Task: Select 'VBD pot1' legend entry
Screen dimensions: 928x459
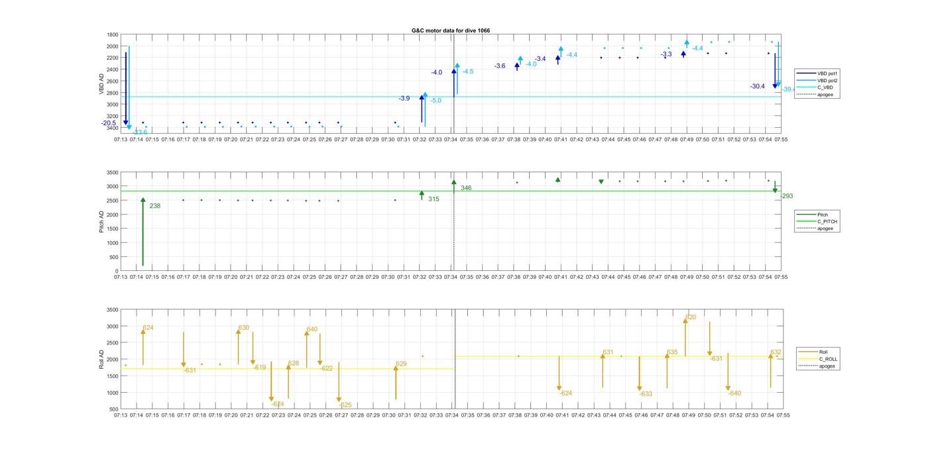Action: tap(817, 74)
